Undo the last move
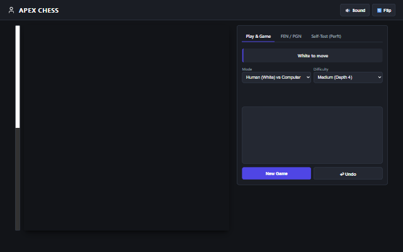 pyautogui.click(x=348, y=173)
